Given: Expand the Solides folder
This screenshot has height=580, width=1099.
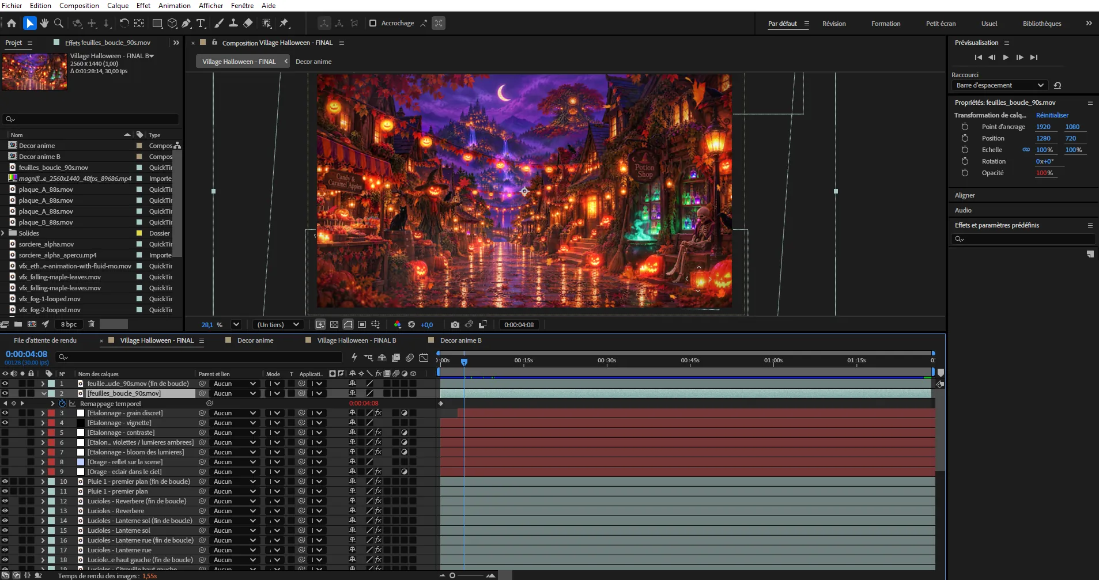Looking at the screenshot, I should click(x=3, y=233).
